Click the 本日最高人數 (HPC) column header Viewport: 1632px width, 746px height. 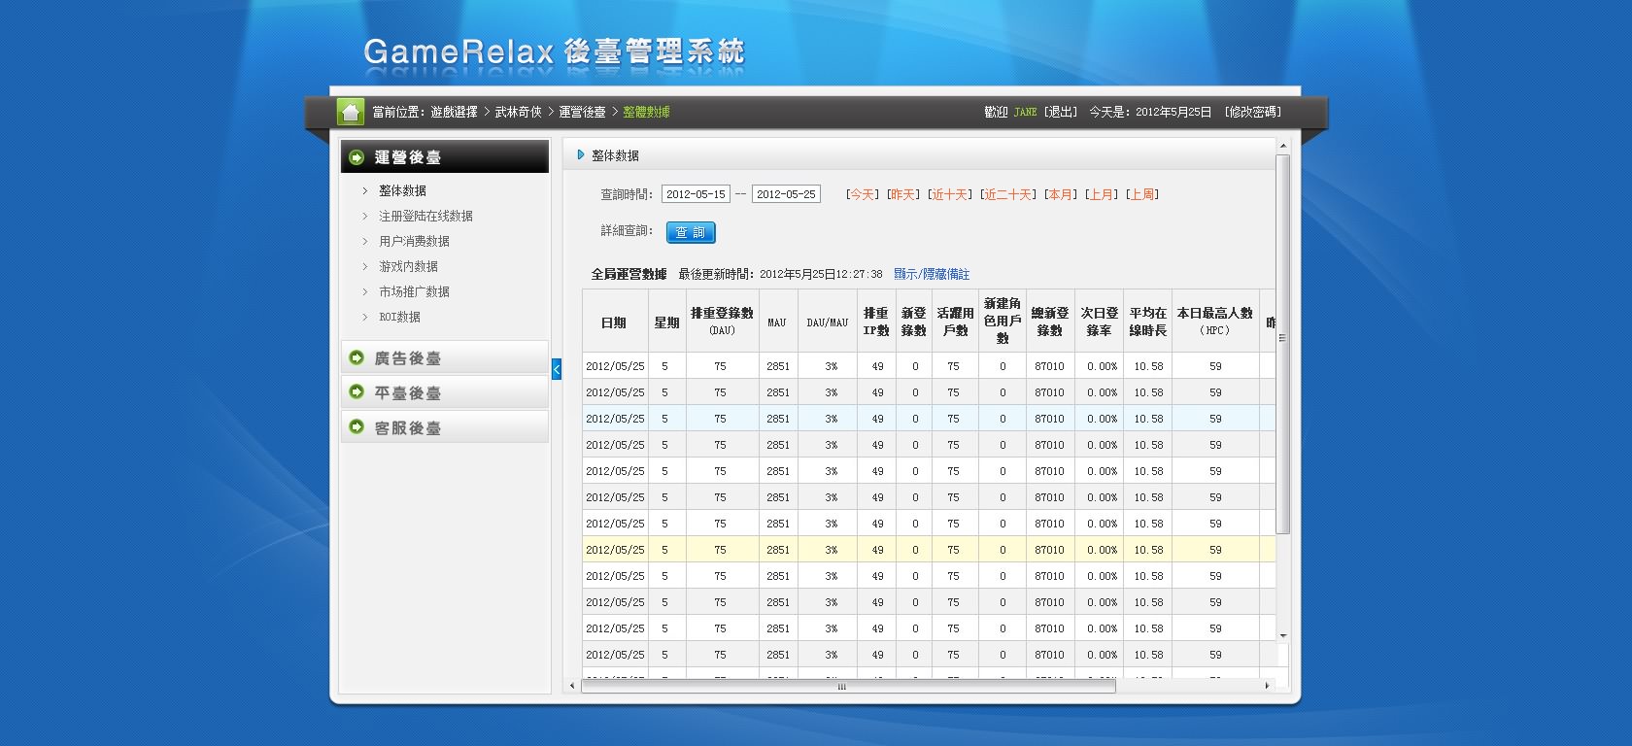pos(1215,322)
